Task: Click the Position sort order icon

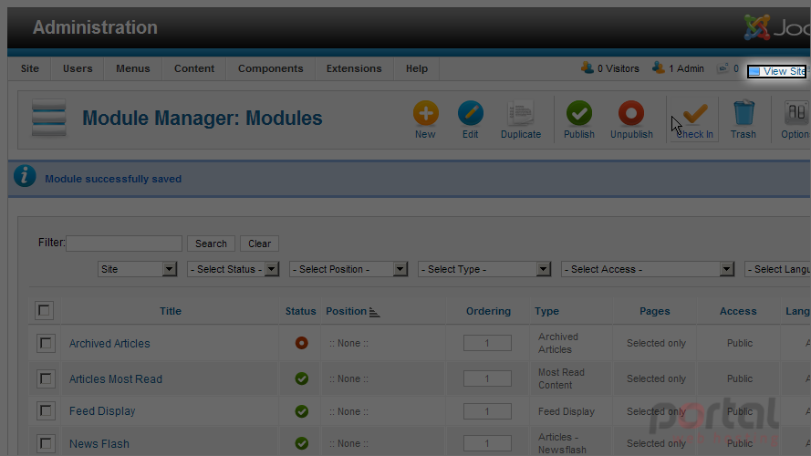Action: [374, 312]
